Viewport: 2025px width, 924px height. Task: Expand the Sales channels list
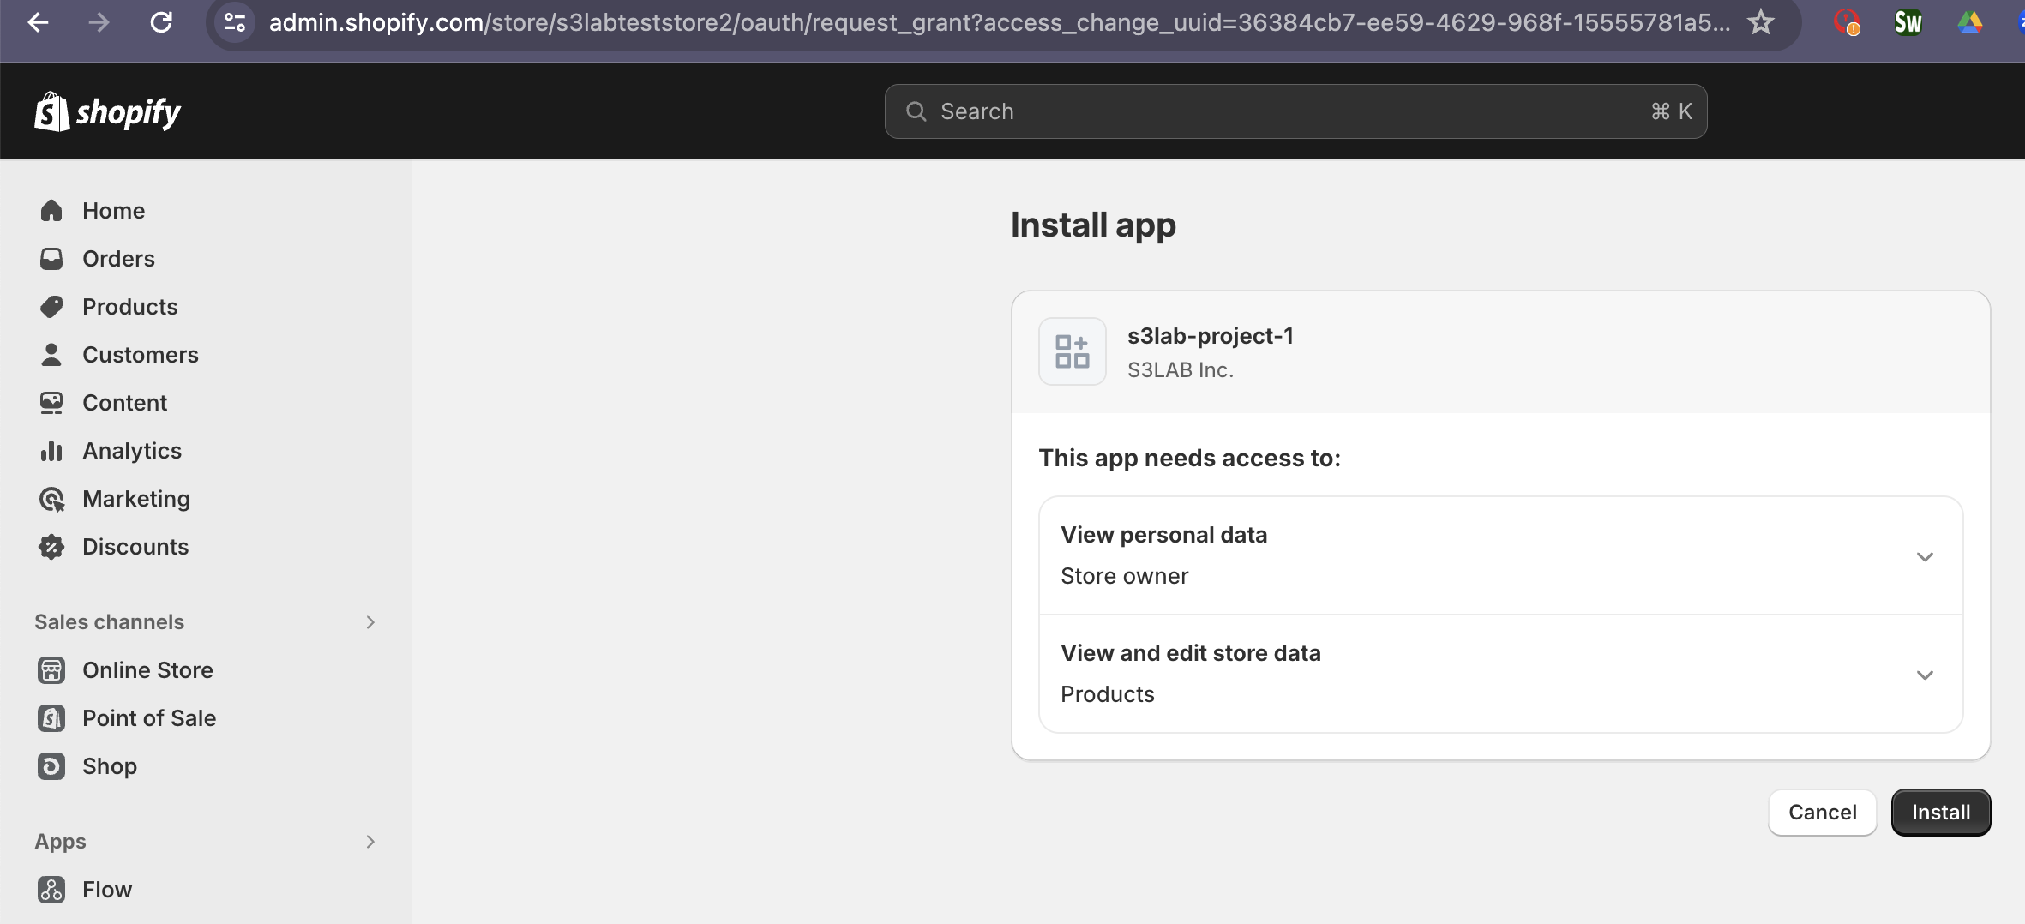point(370,621)
